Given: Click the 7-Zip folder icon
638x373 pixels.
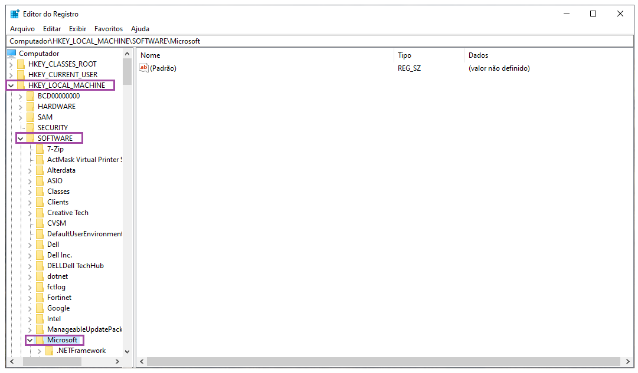Looking at the screenshot, I should (x=40, y=148).
